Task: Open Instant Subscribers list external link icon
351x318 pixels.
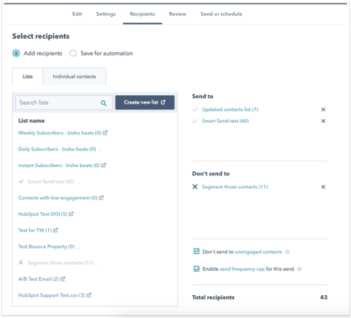Action: click(103, 165)
